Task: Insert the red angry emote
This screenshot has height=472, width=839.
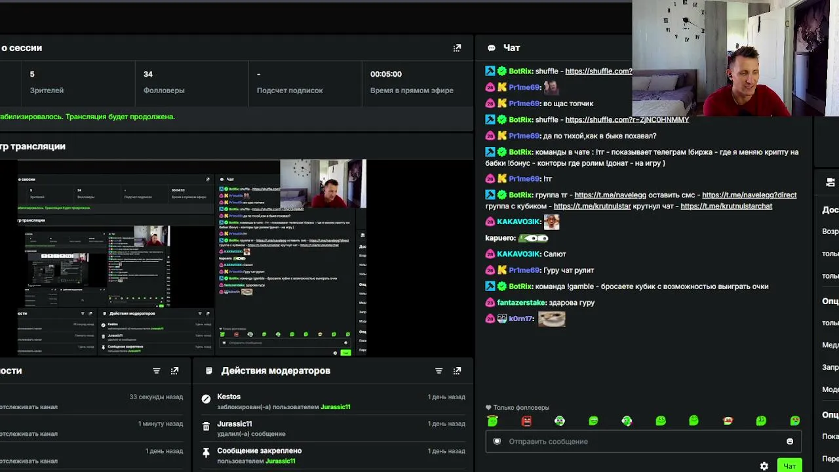Action: tap(526, 421)
